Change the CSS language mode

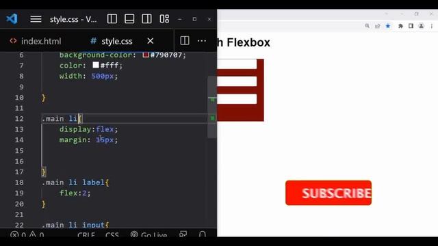pos(112,235)
